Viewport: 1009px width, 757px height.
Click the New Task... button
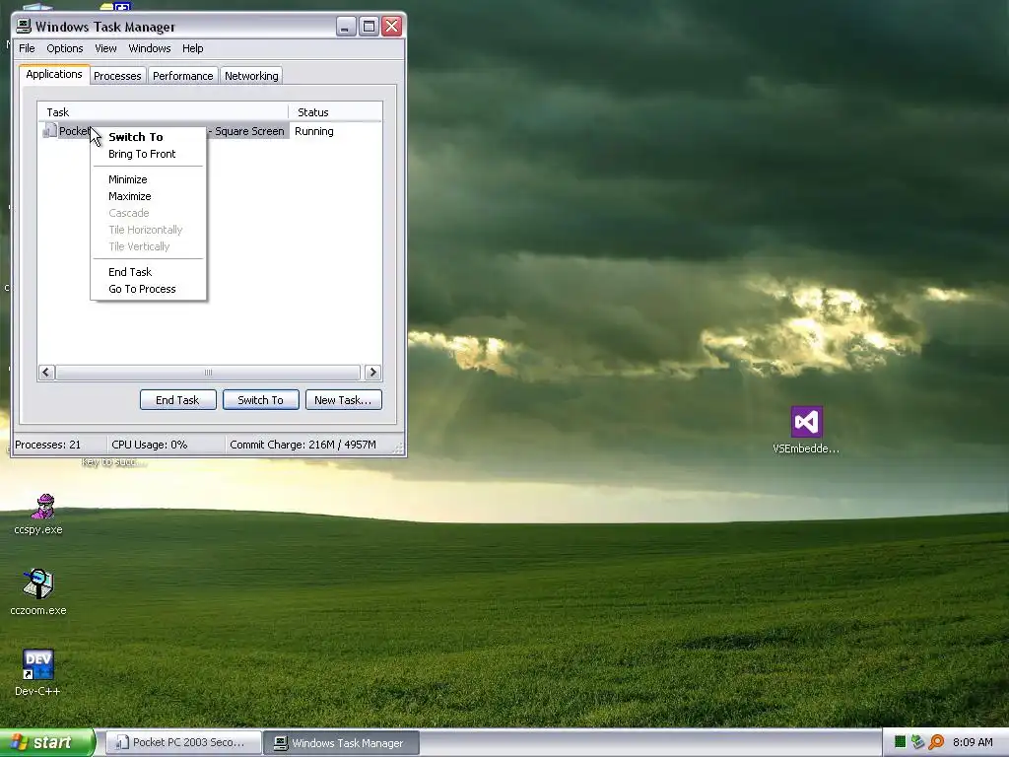343,400
